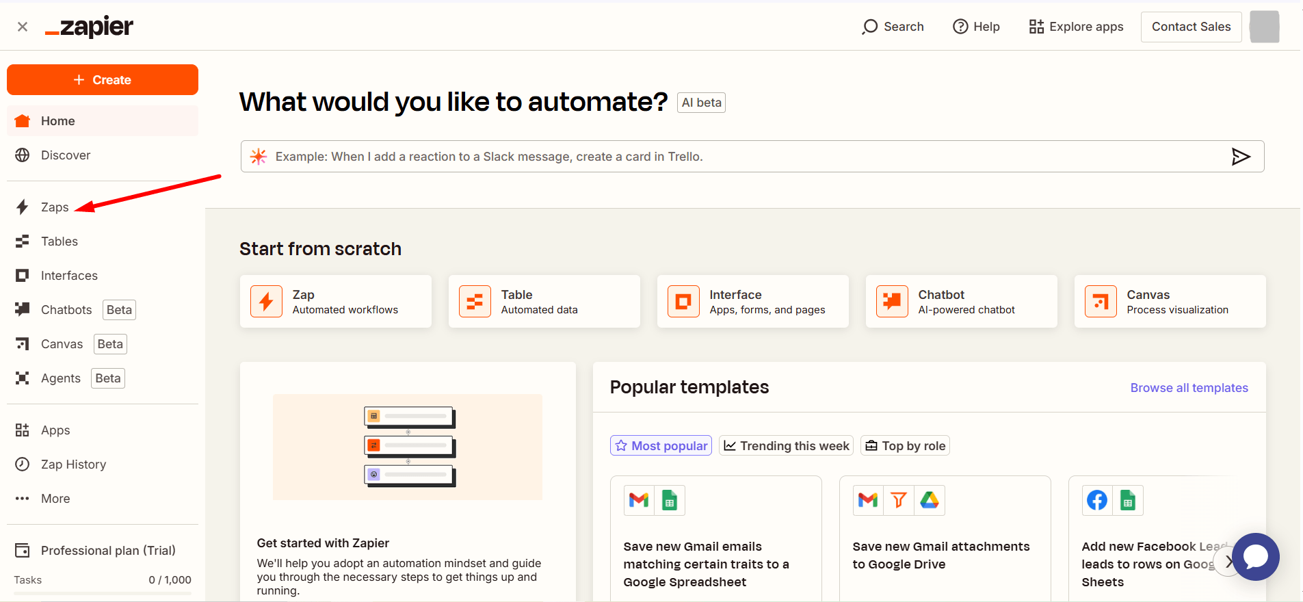Start a new Table from scratch
This screenshot has width=1303, height=602.
[x=544, y=302]
